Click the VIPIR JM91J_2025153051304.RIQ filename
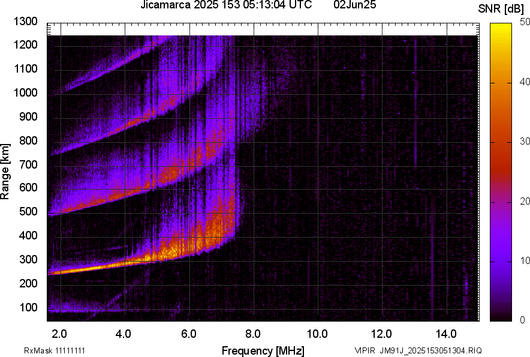Image resolution: width=530 pixels, height=357 pixels. click(x=418, y=350)
